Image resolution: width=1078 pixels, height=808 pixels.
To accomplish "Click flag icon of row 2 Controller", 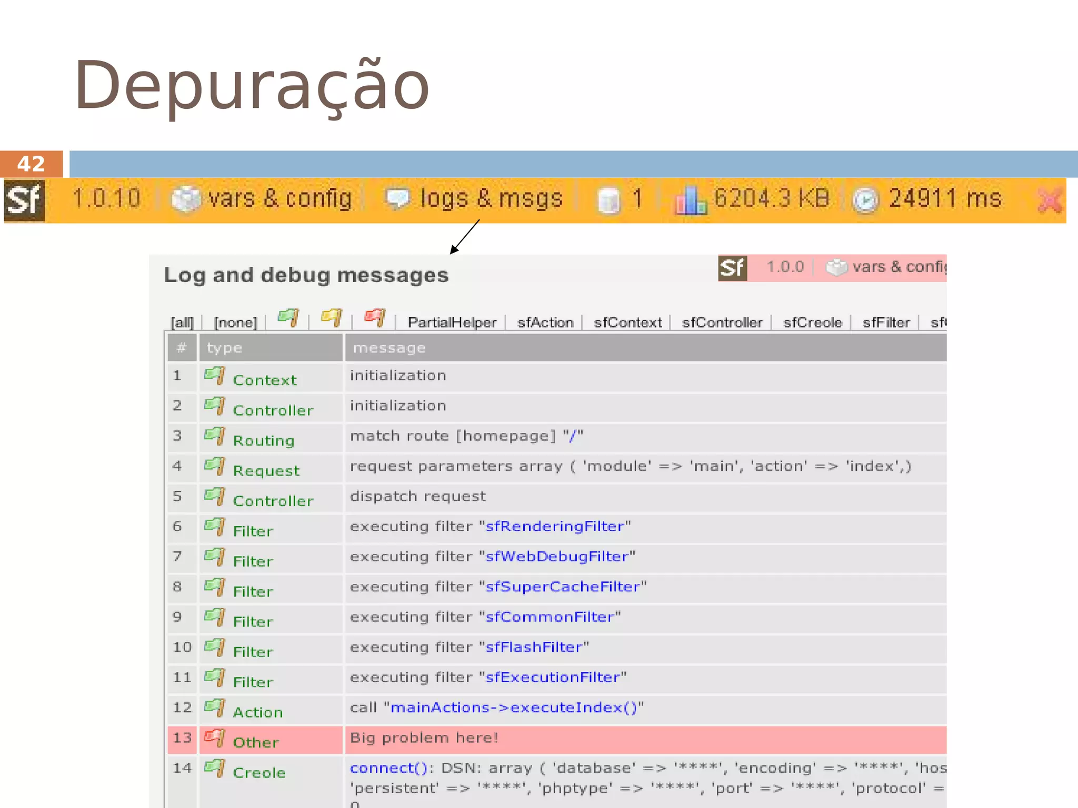I will pos(215,406).
